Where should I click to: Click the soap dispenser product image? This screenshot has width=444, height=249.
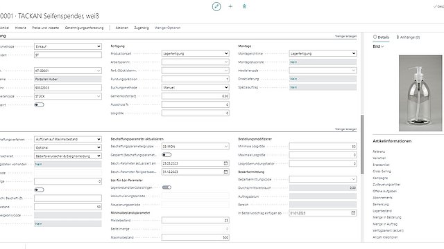pos(420,93)
